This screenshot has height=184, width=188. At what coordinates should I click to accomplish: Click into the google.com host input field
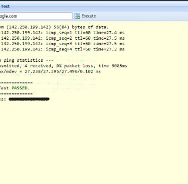[36, 16]
